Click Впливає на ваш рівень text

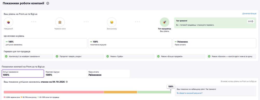[239, 82]
